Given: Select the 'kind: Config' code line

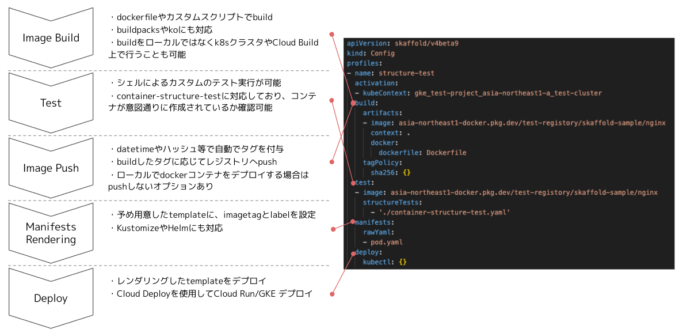Looking at the screenshot, I should tap(370, 54).
